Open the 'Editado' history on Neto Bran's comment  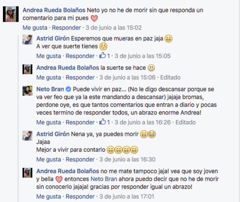click(185, 123)
